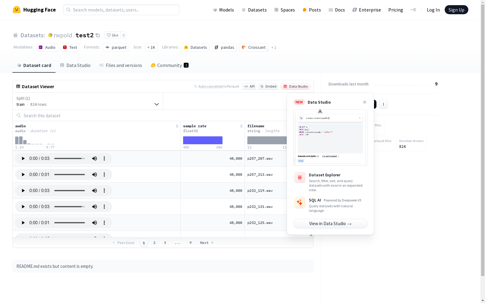The height and width of the screenshot is (303, 485).
Task: Mute audio for p257_207.wav row
Action: [95, 158]
